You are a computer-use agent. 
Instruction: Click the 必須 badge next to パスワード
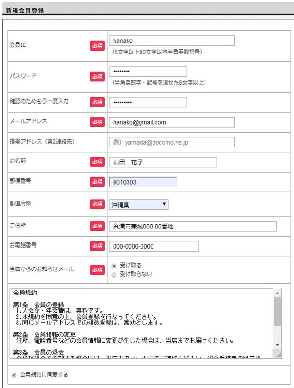point(97,77)
